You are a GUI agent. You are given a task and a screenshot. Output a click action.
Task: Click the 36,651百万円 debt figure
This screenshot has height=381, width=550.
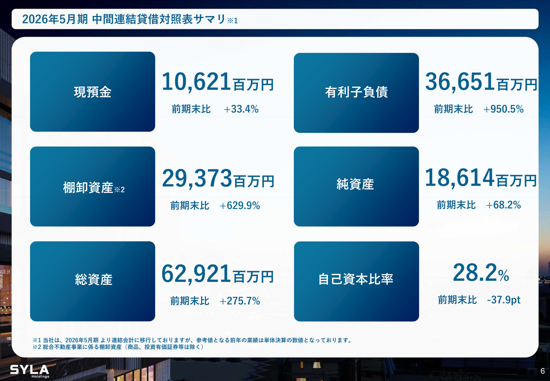481,82
